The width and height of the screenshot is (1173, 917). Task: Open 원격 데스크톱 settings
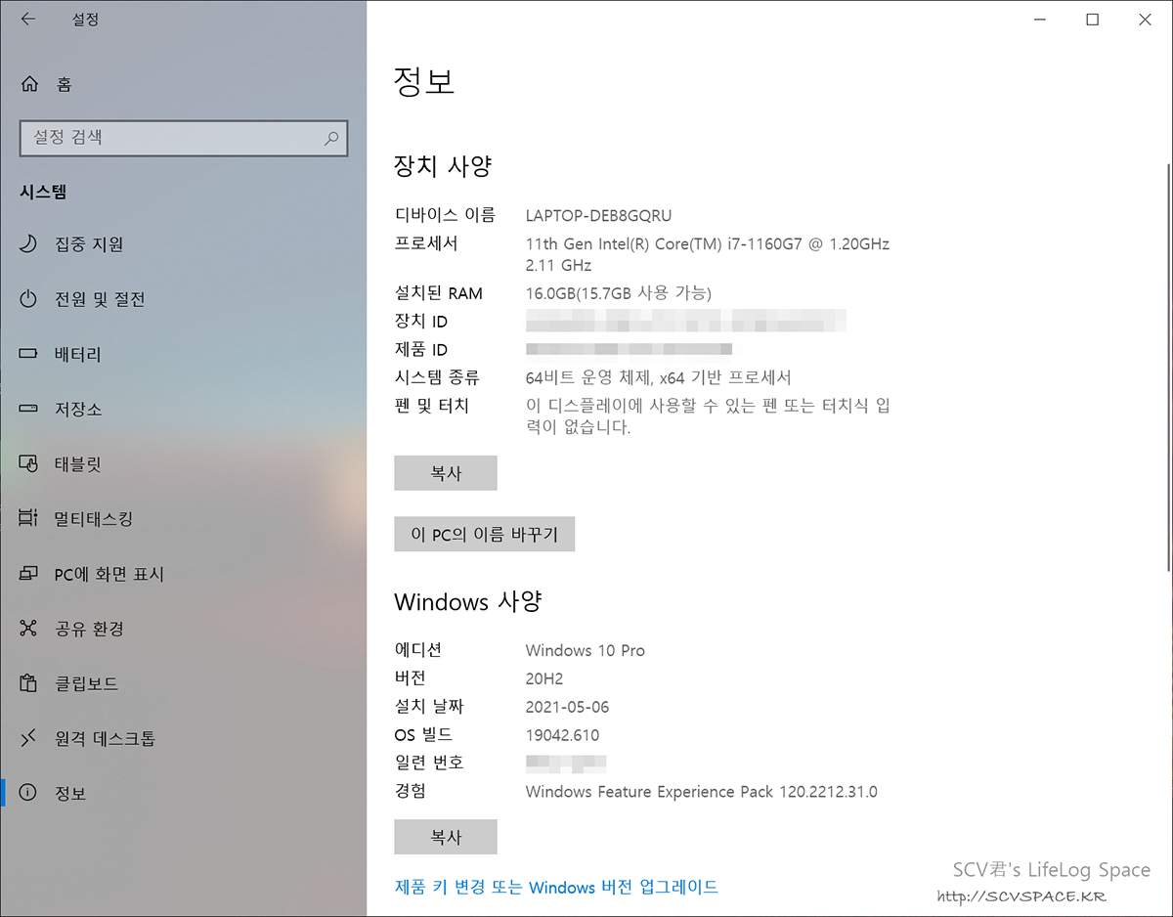pyautogui.click(x=183, y=738)
